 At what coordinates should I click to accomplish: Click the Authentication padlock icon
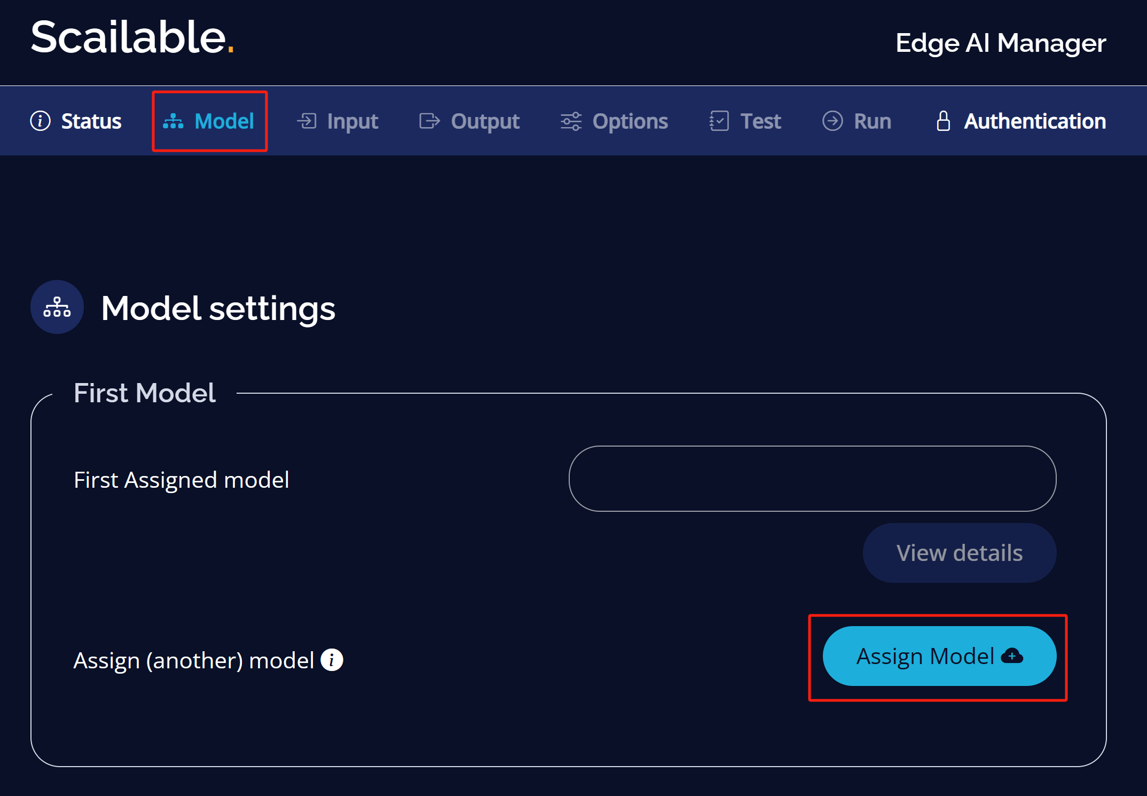pos(944,121)
